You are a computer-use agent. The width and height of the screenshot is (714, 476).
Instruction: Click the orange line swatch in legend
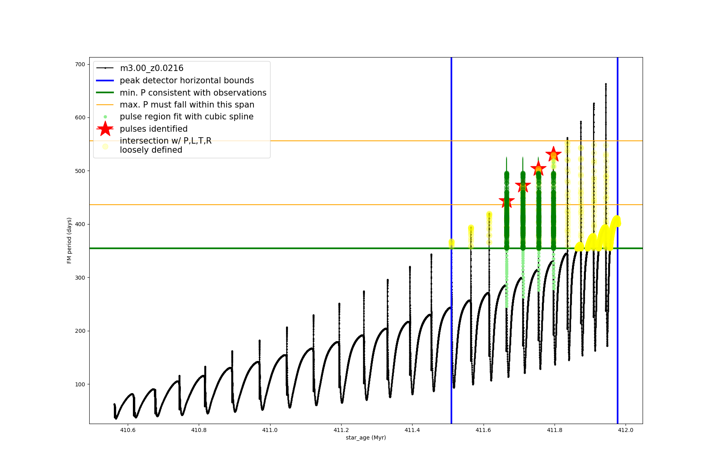coord(105,105)
